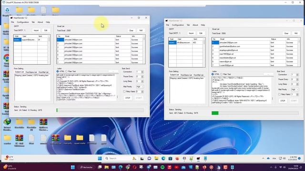Click green progress bar in right HeartSender window
Viewport: 305px width, 171px height.
(x=215, y=113)
